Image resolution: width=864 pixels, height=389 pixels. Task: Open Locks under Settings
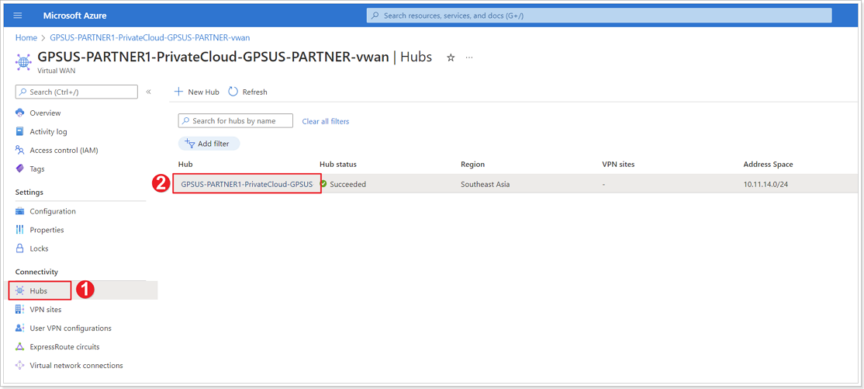39,248
